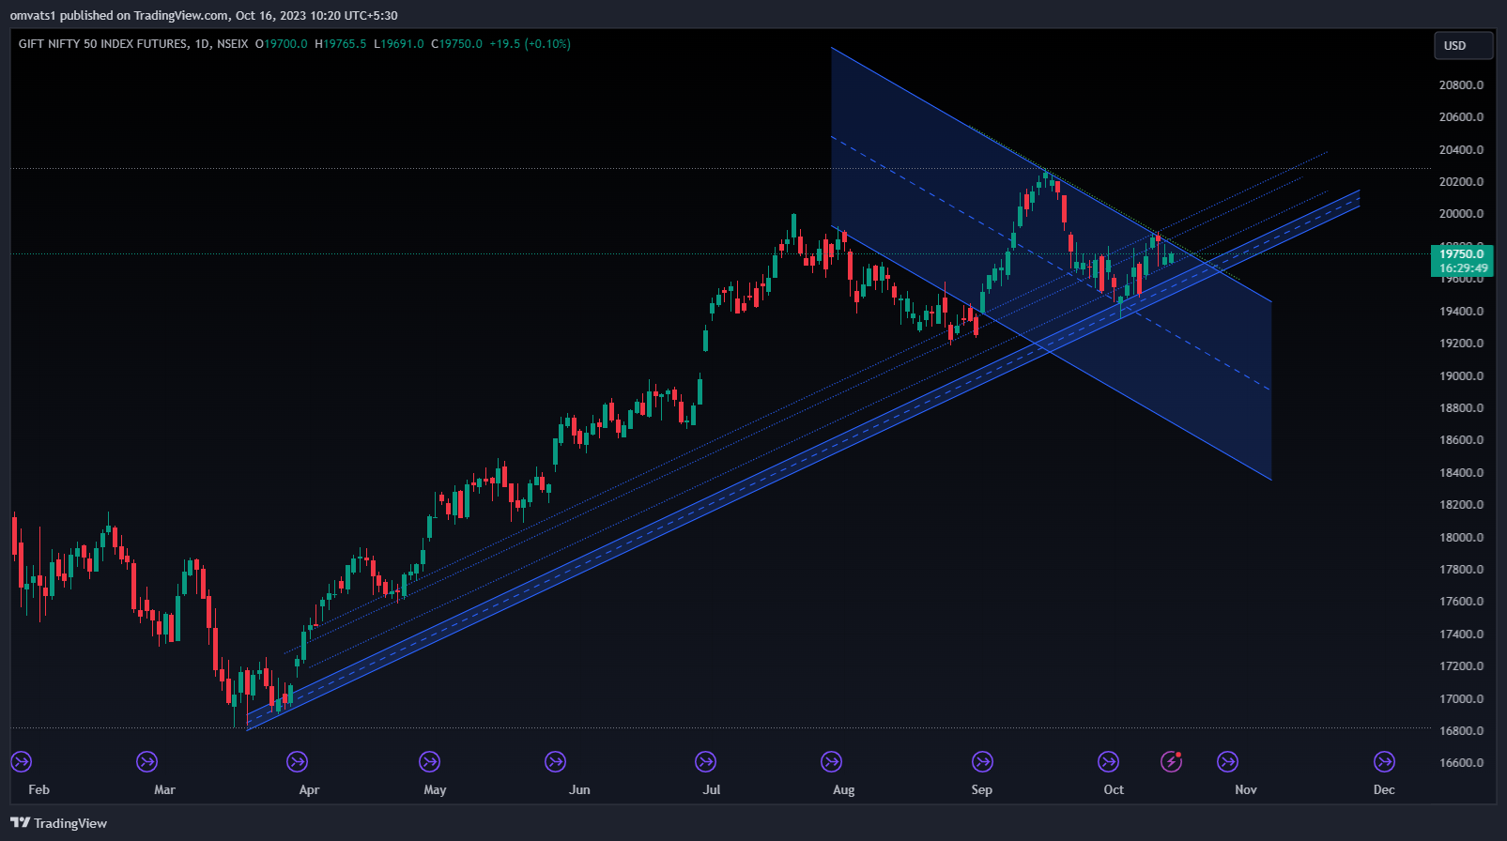The width and height of the screenshot is (1507, 841).
Task: Click the omvats1 published on TradingView.com caption
Action: pos(204,15)
